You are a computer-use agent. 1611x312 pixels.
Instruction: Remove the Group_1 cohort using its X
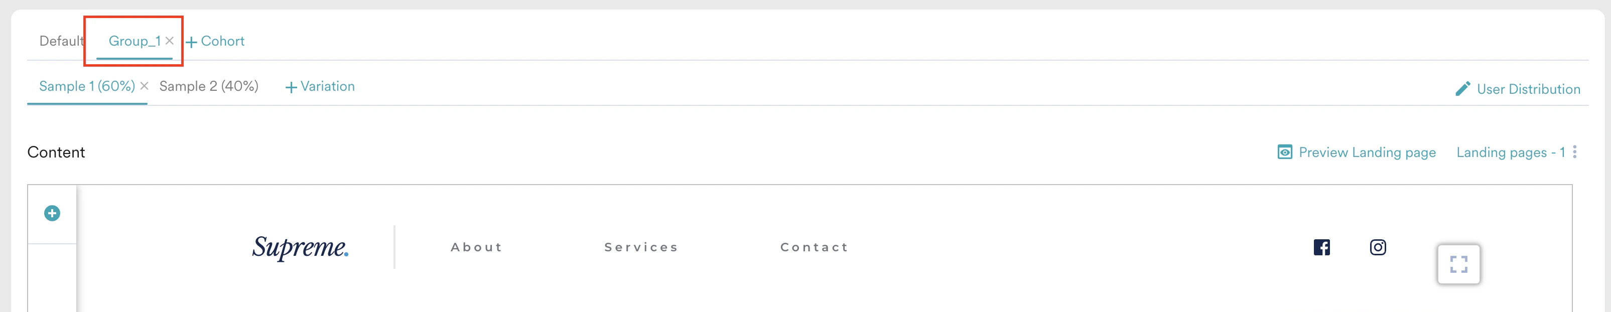[170, 41]
